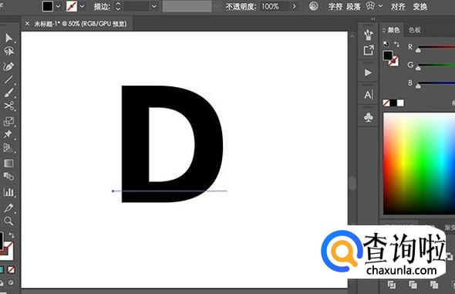Open the stroke weight dropdown
This screenshot has height=294, width=455.
click(154, 6)
